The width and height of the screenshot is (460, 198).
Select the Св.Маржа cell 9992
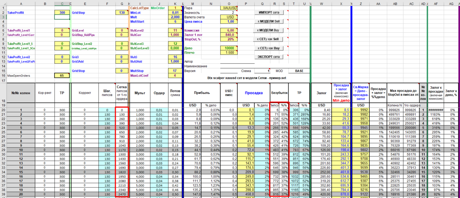361,110
